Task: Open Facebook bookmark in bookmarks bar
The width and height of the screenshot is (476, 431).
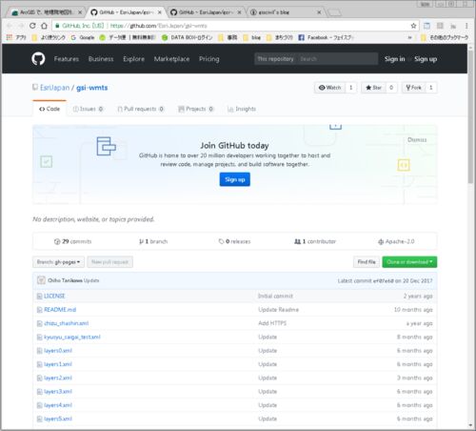Action: tap(325, 37)
